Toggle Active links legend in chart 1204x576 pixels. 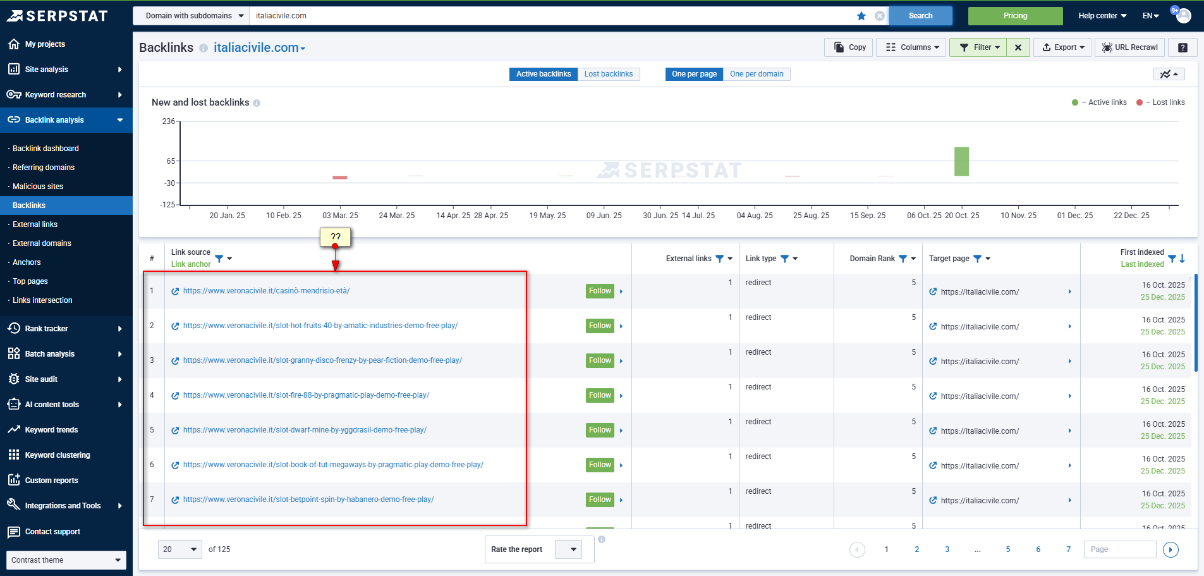click(x=1100, y=102)
